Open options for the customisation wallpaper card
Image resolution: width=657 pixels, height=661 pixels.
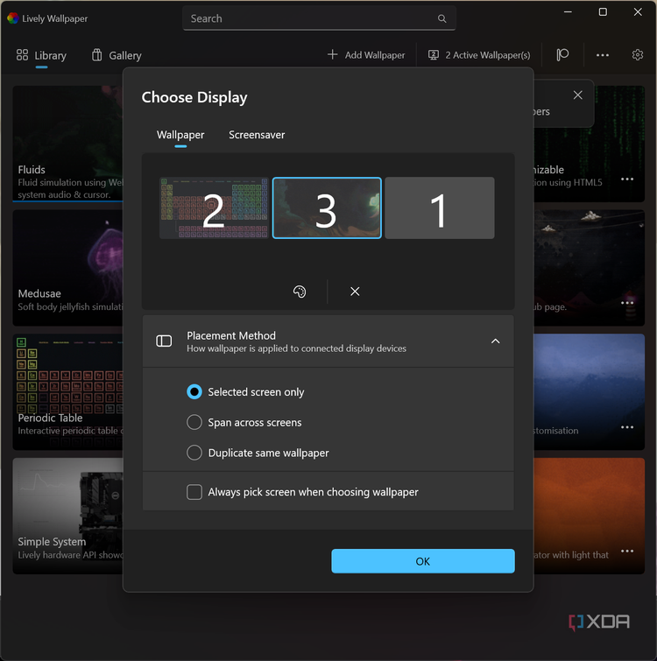627,427
